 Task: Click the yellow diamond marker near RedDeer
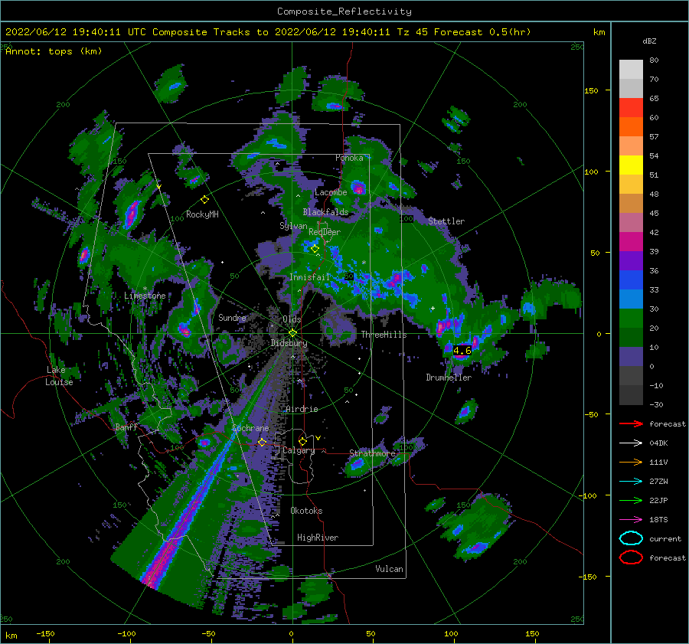click(315, 249)
